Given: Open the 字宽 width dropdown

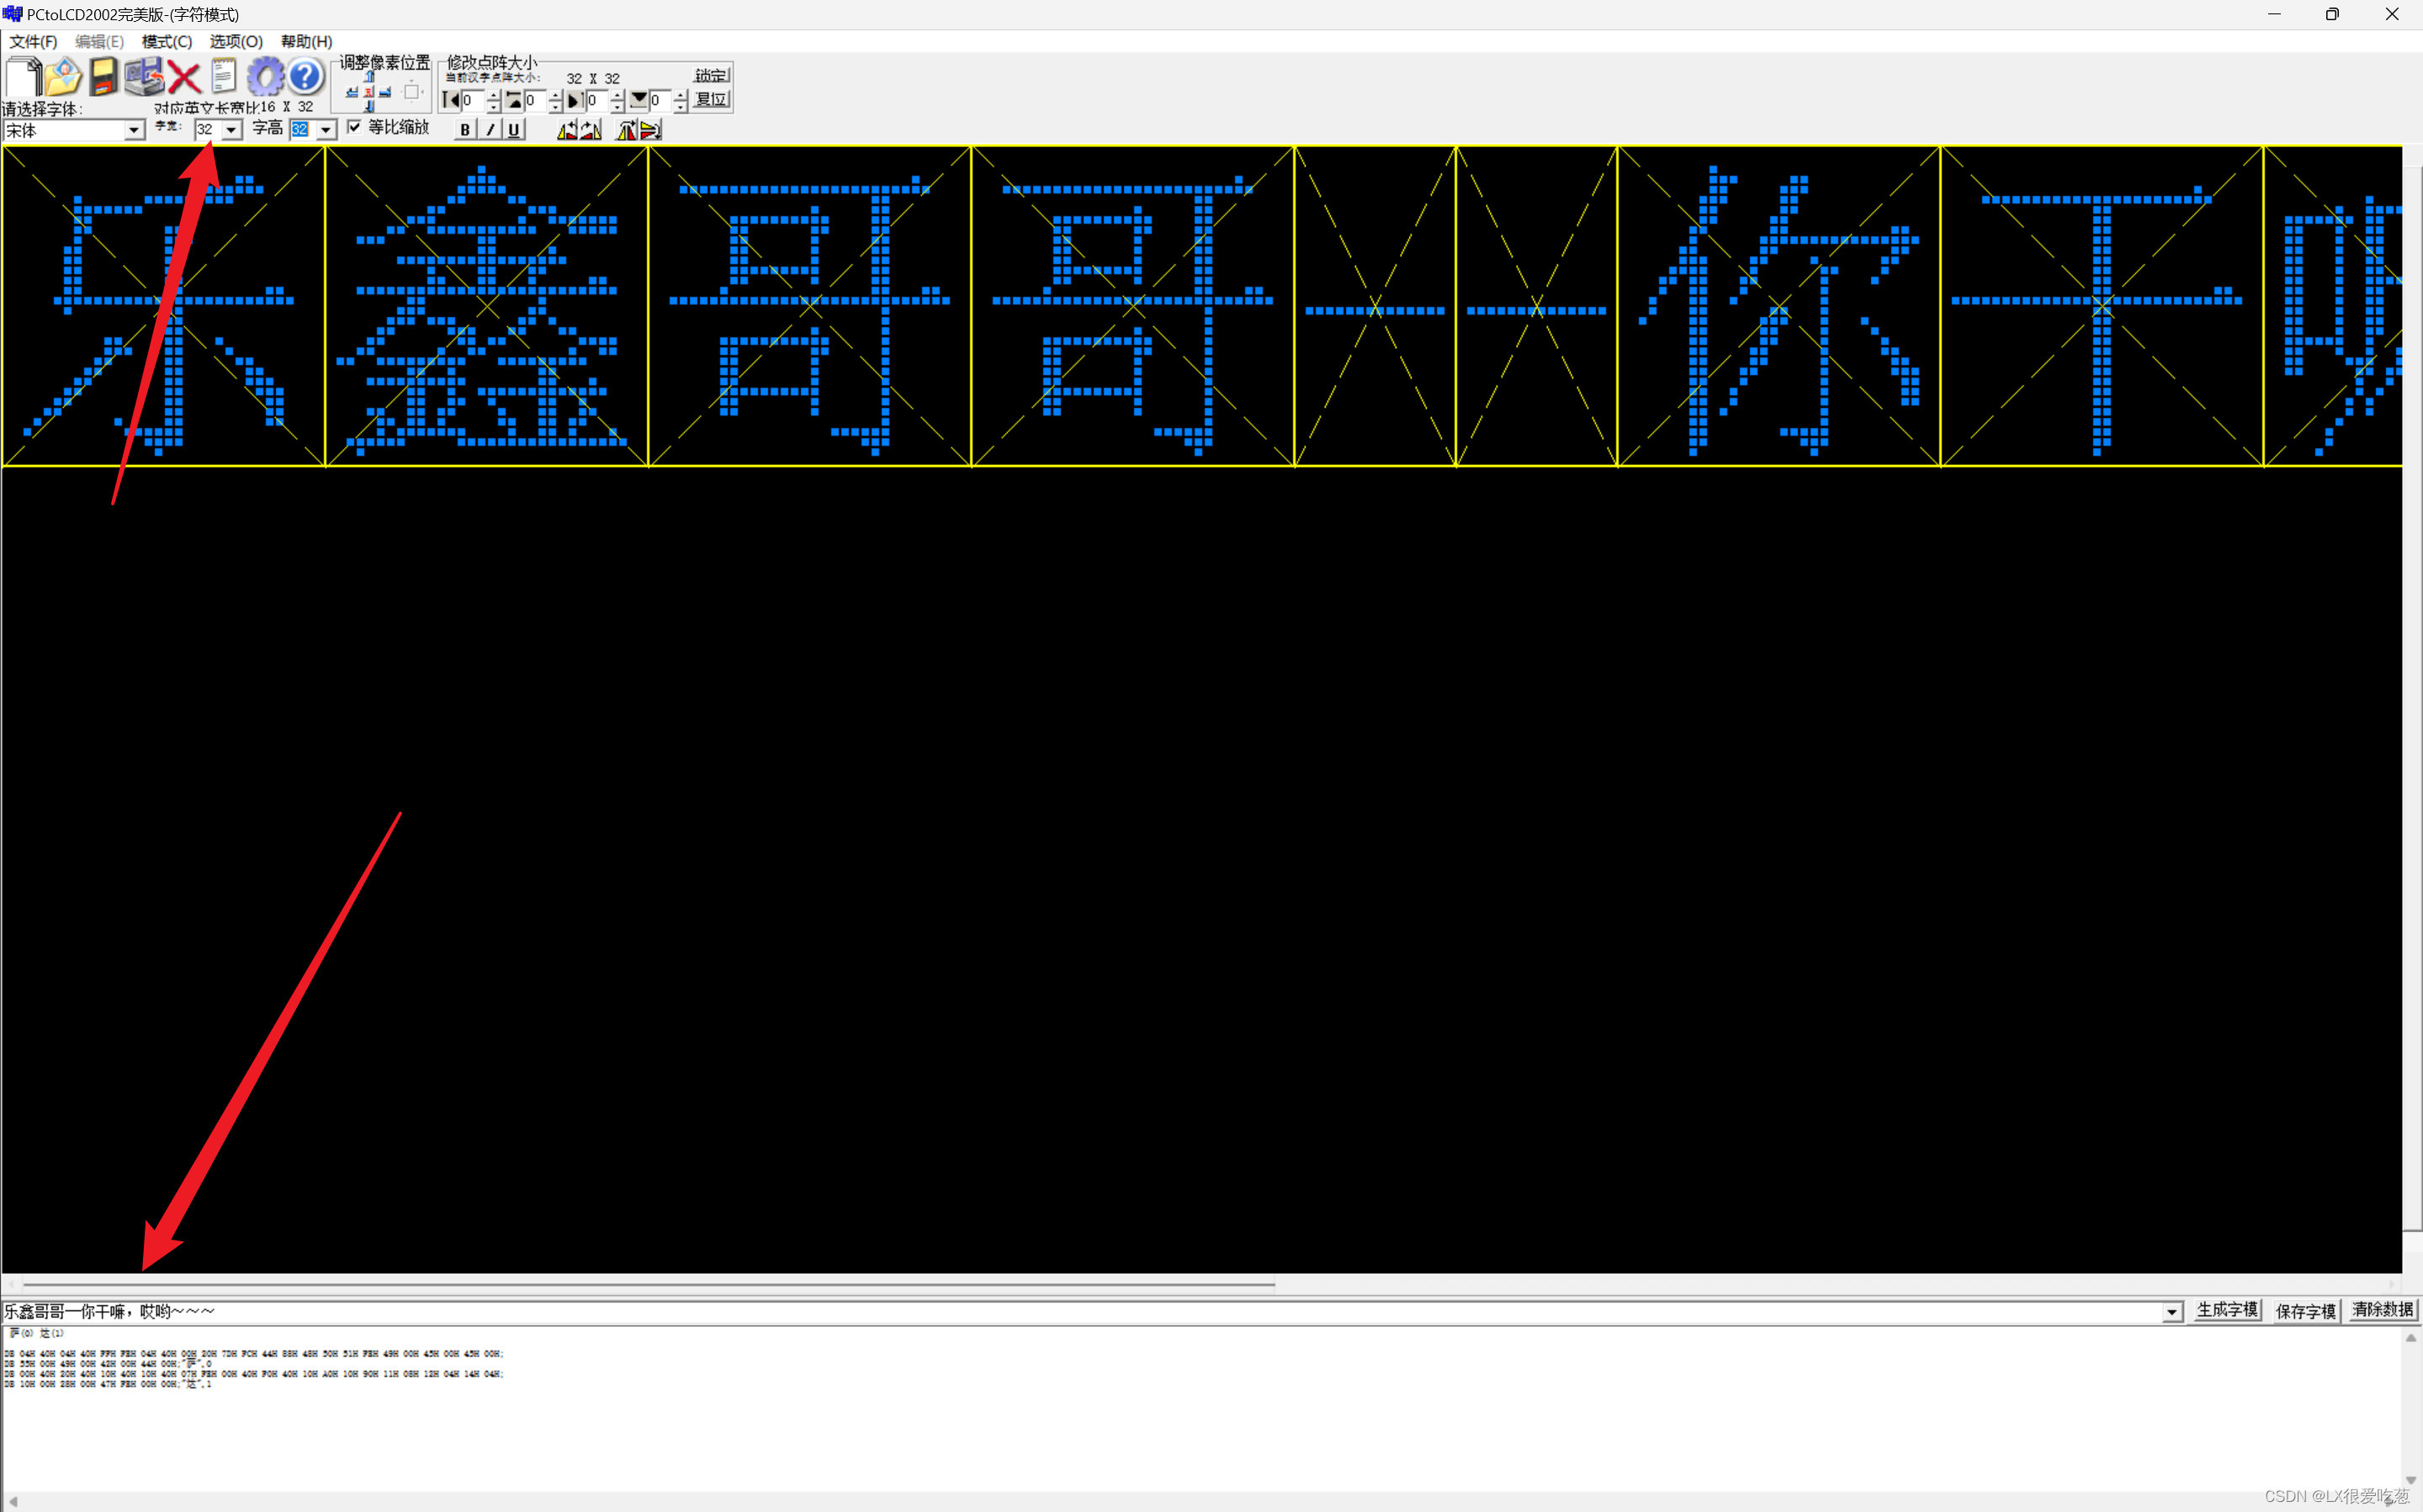Looking at the screenshot, I should pos(231,130).
